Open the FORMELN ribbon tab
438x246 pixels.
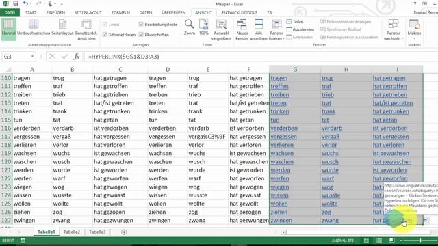pyautogui.click(x=120, y=12)
